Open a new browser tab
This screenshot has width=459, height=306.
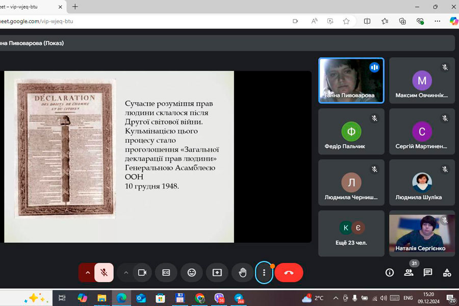pyautogui.click(x=75, y=7)
